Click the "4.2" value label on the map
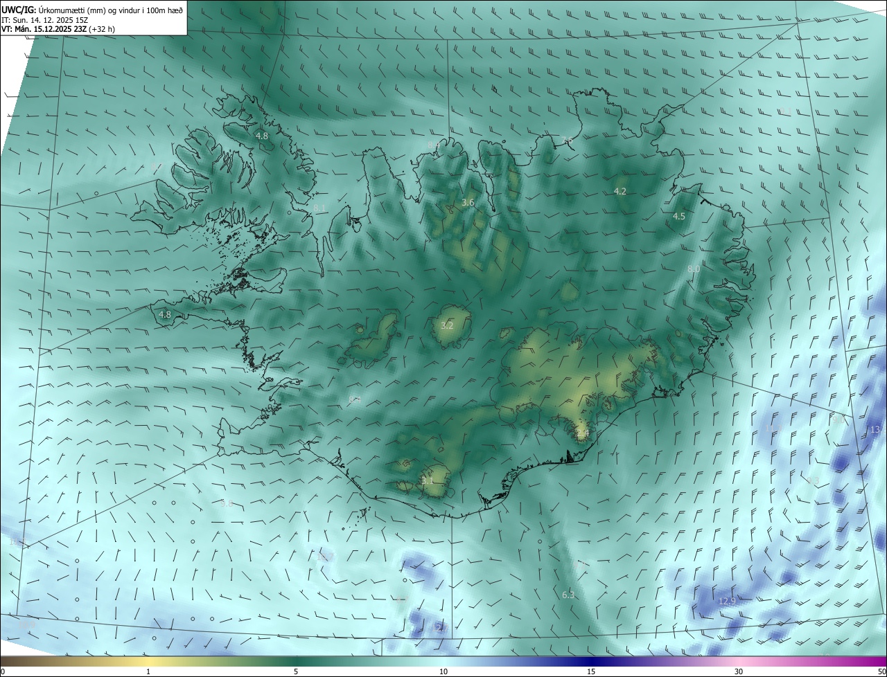The image size is (887, 677). [x=620, y=191]
